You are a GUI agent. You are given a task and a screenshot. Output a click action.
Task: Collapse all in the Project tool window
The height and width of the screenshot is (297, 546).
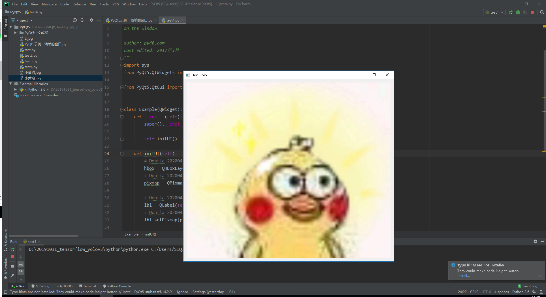point(82,20)
